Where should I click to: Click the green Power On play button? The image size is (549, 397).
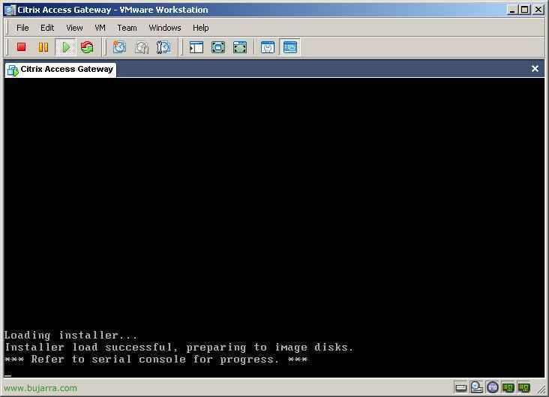point(65,47)
